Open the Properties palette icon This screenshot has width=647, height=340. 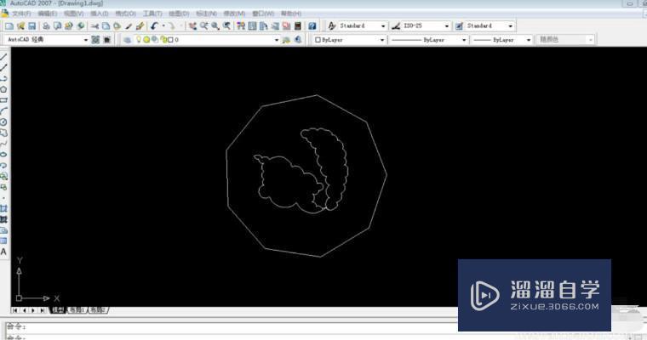(x=241, y=26)
